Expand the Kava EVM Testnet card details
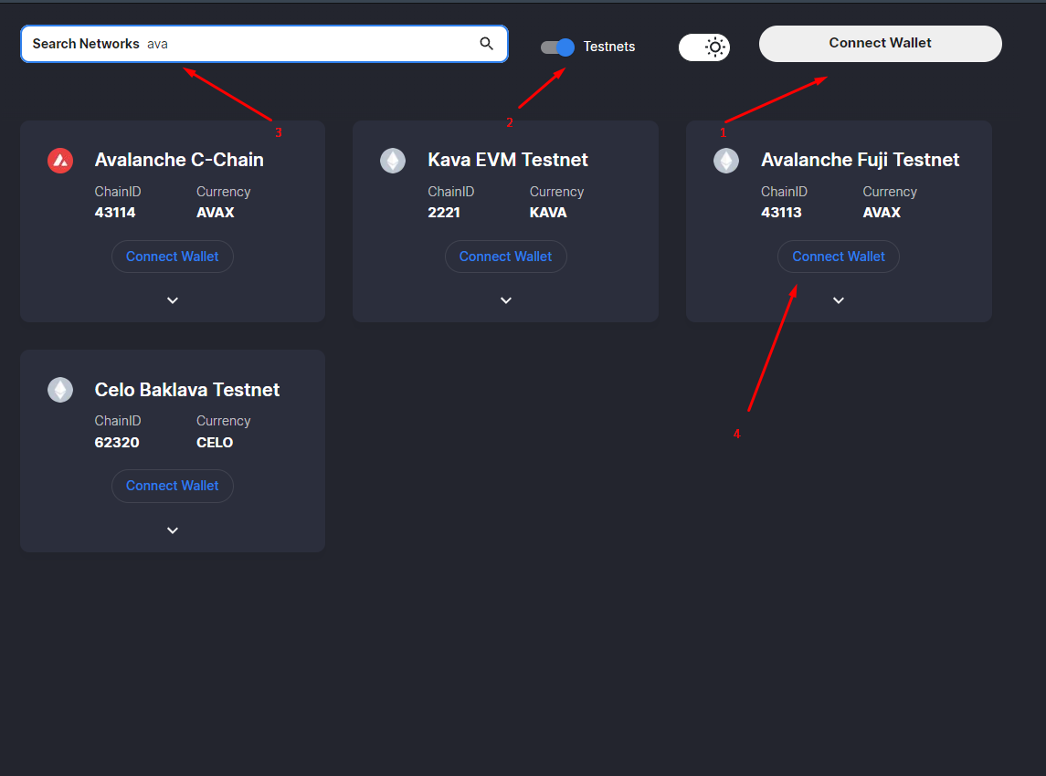 [x=506, y=300]
